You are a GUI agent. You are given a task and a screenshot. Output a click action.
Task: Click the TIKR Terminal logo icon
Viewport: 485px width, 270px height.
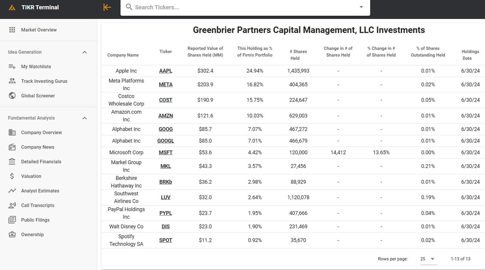[12, 7]
